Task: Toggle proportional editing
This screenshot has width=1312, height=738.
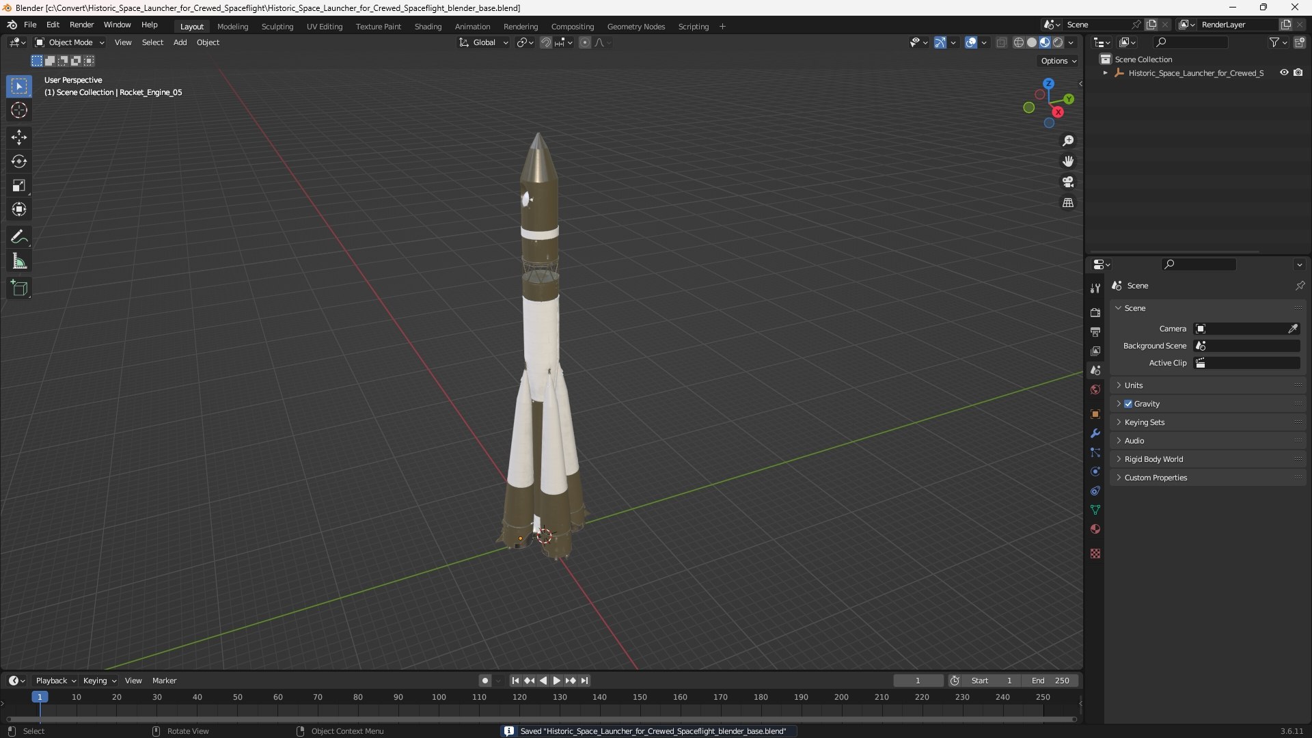Action: (x=585, y=42)
